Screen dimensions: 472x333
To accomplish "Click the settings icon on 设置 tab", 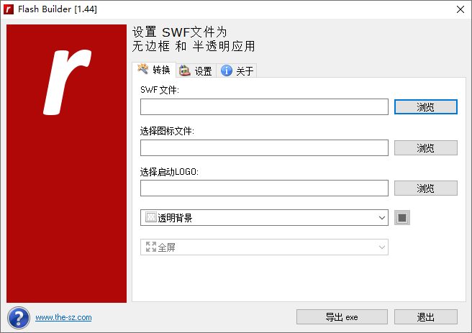I will pos(184,70).
